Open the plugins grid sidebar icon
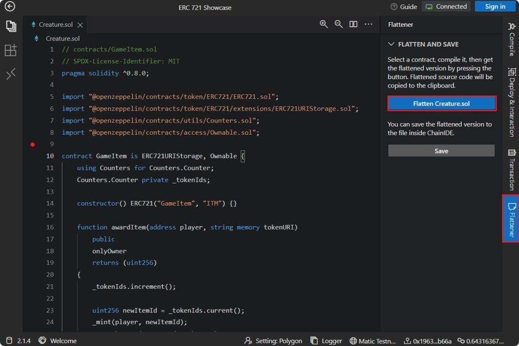The image size is (519, 346). point(11,50)
